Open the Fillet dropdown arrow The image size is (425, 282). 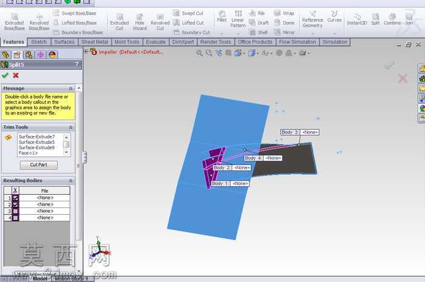coord(222,33)
